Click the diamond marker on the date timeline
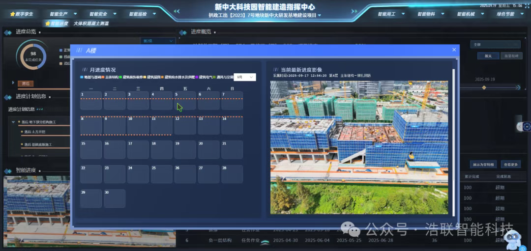Viewport: 531px width, 251px height. [484, 87]
